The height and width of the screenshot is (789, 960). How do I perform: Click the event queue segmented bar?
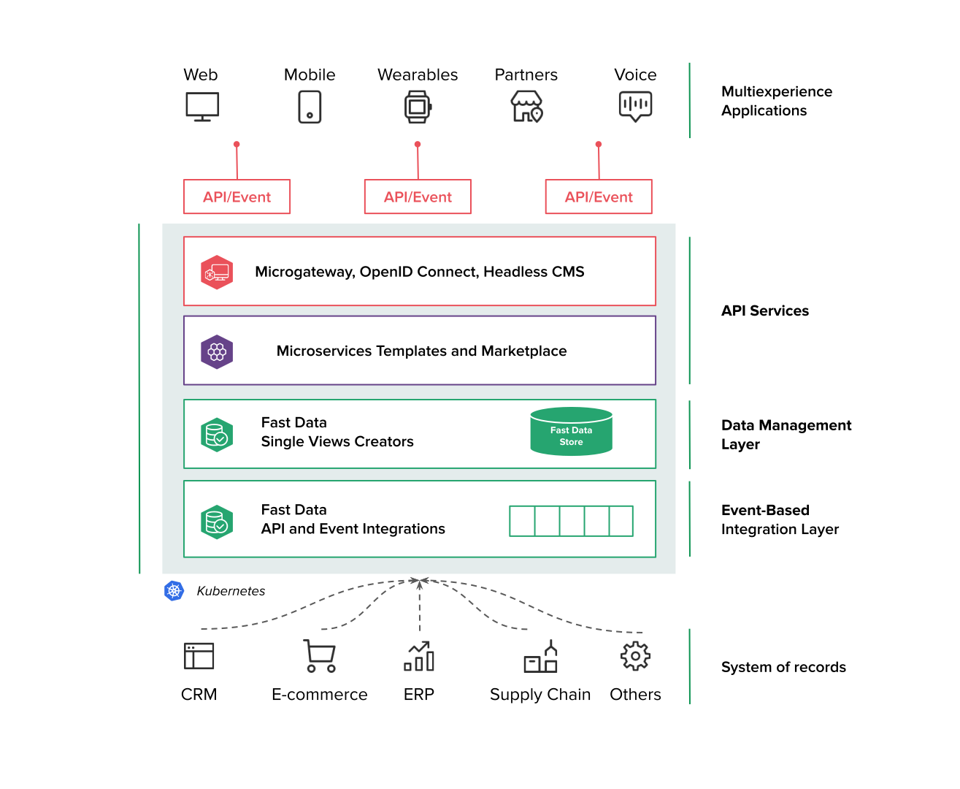[x=571, y=521]
